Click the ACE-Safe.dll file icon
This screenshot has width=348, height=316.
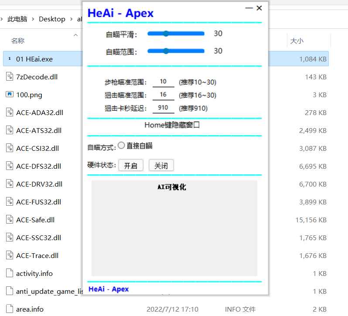(9, 220)
